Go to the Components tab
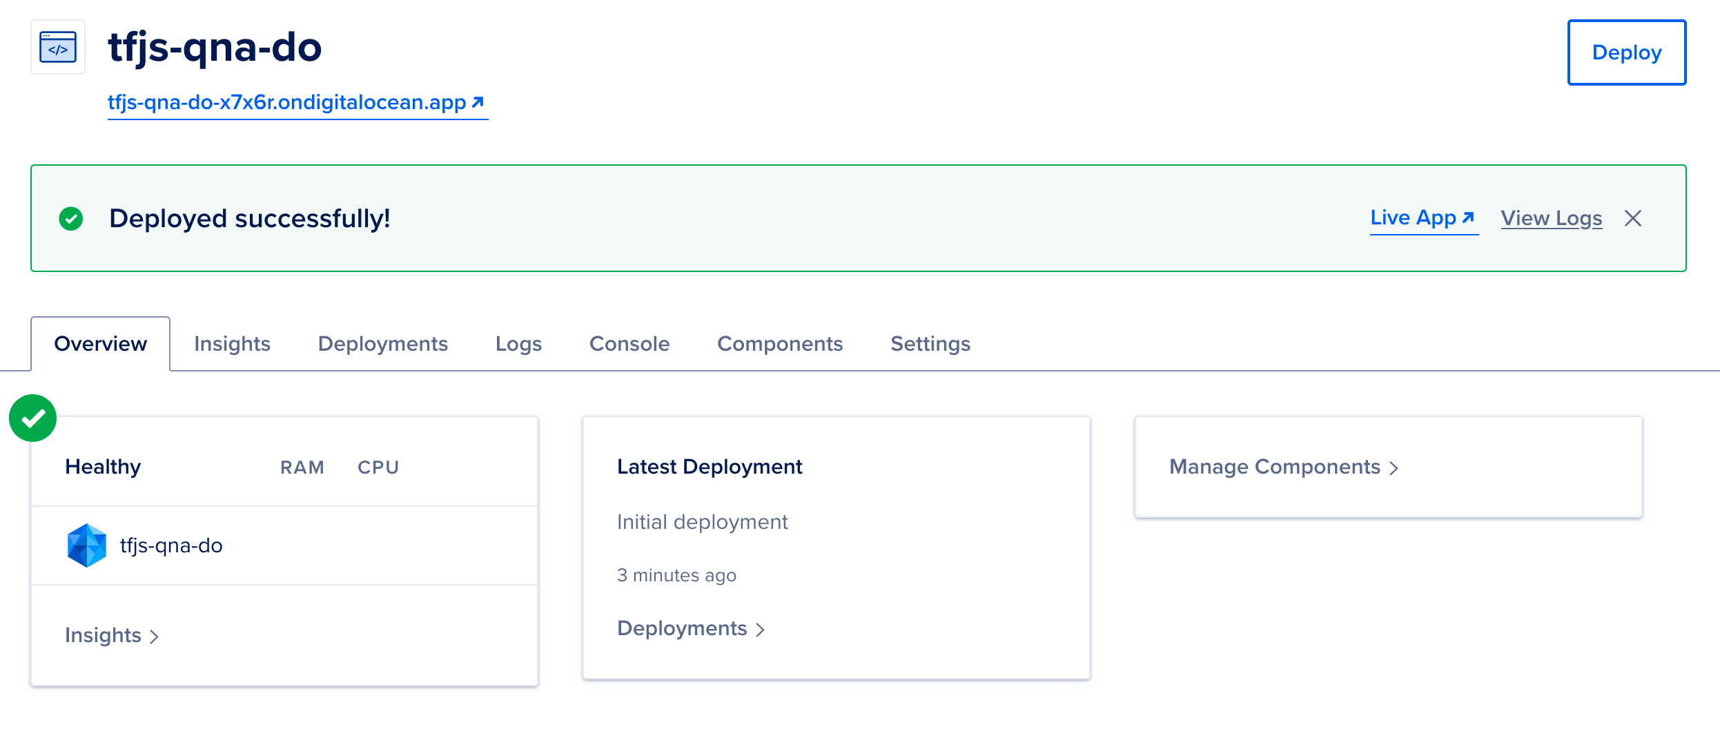1720x736 pixels. click(780, 344)
